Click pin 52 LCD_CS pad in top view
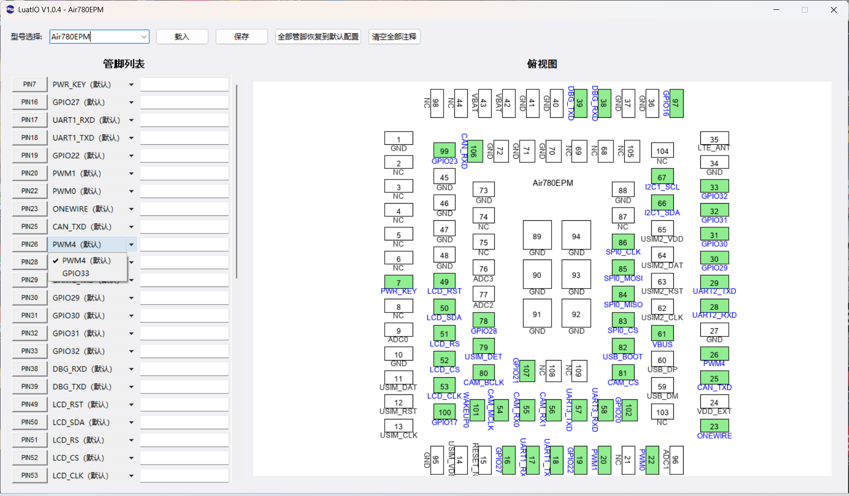 tap(444, 360)
